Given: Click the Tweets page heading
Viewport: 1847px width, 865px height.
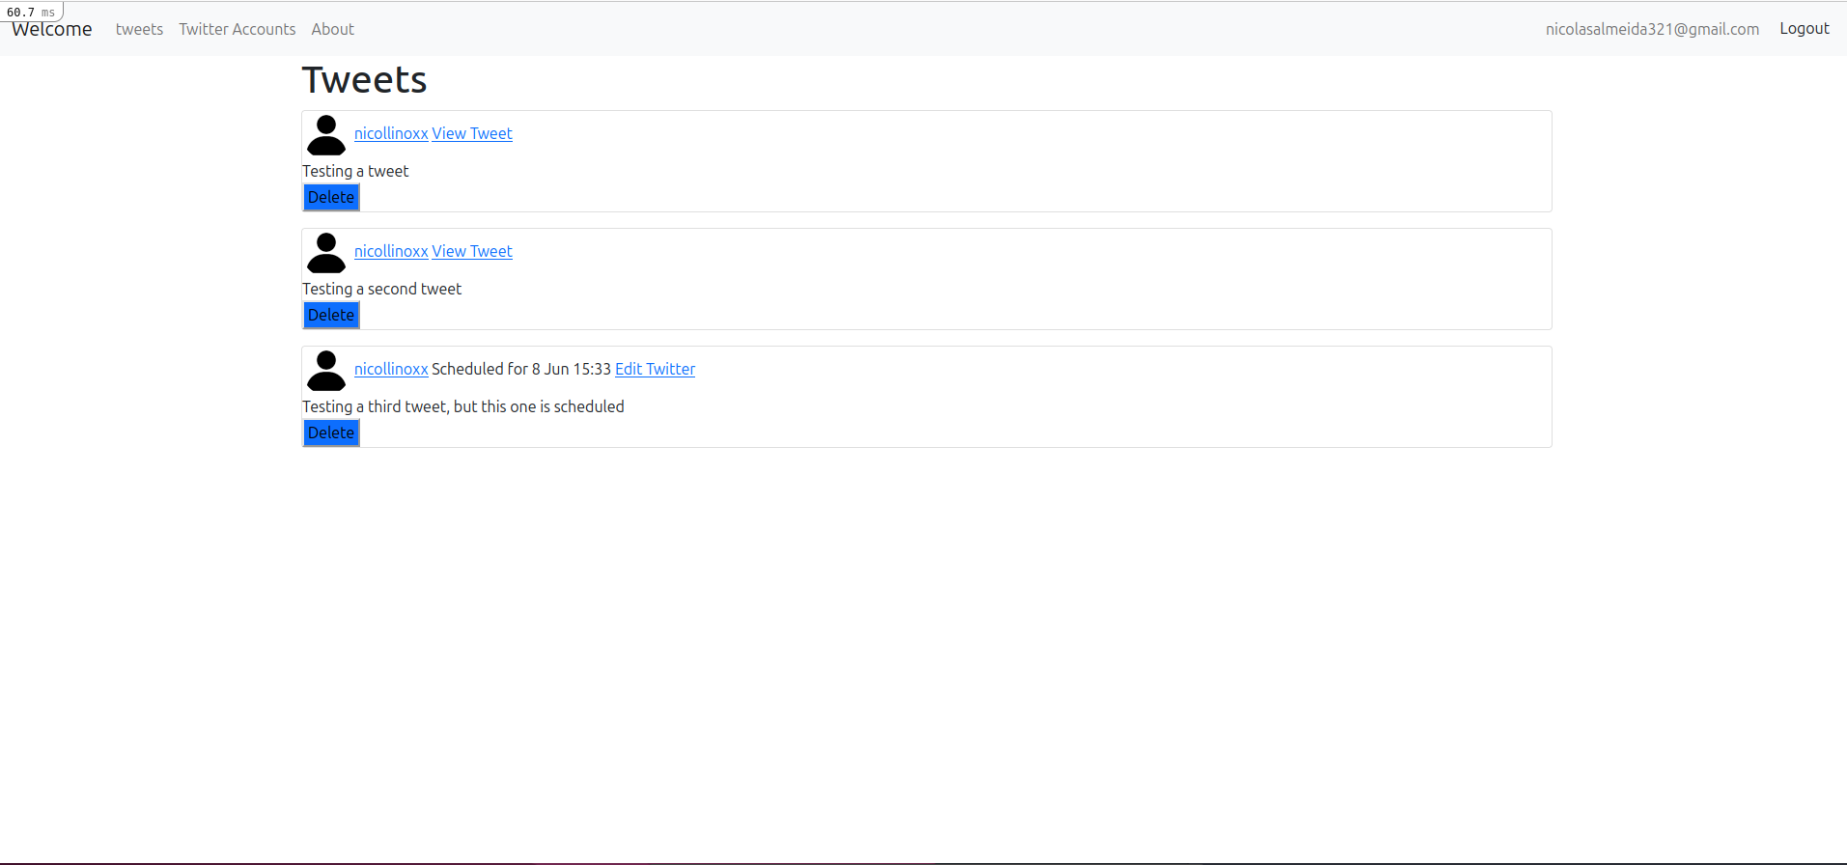Looking at the screenshot, I should tap(364, 79).
